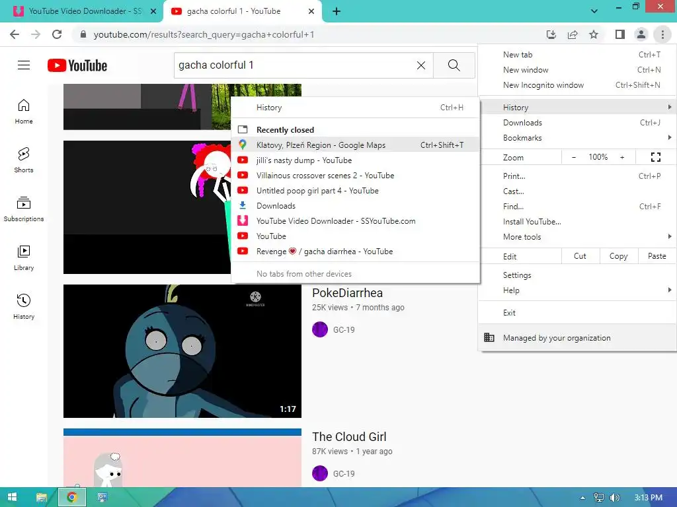
Task: Close the three-dot Chrome menu button
Action: 662,34
